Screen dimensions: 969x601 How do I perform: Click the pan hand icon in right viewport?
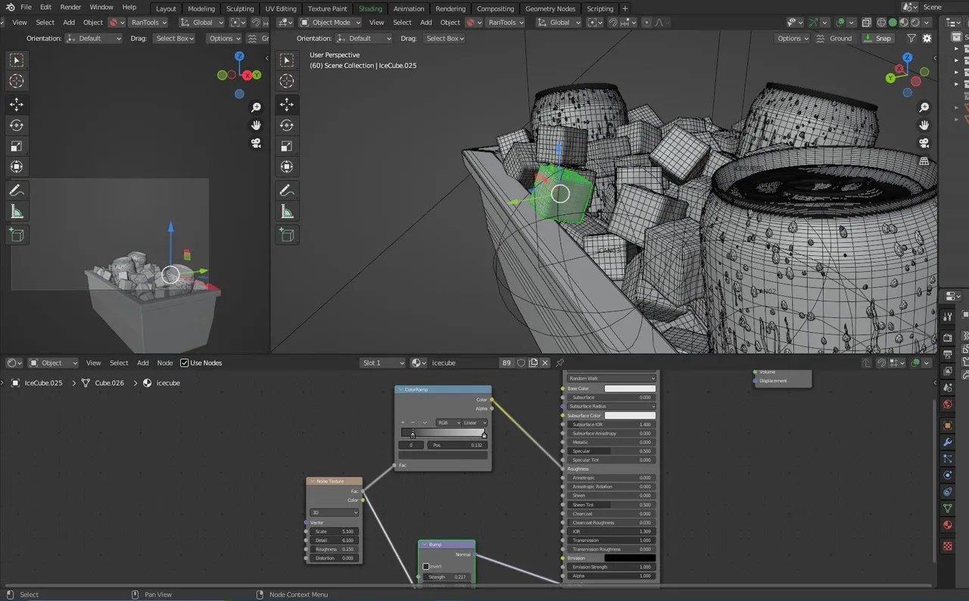coord(924,125)
